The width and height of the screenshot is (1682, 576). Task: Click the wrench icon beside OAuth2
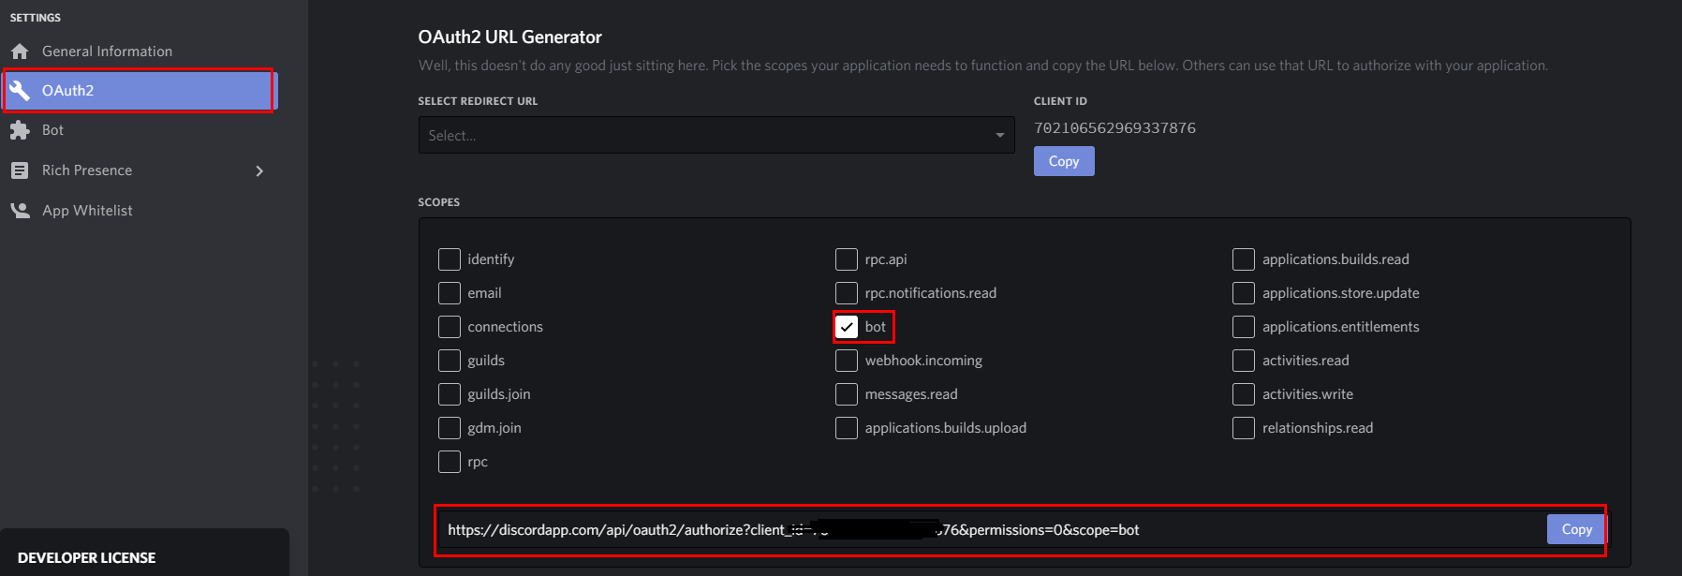(20, 91)
